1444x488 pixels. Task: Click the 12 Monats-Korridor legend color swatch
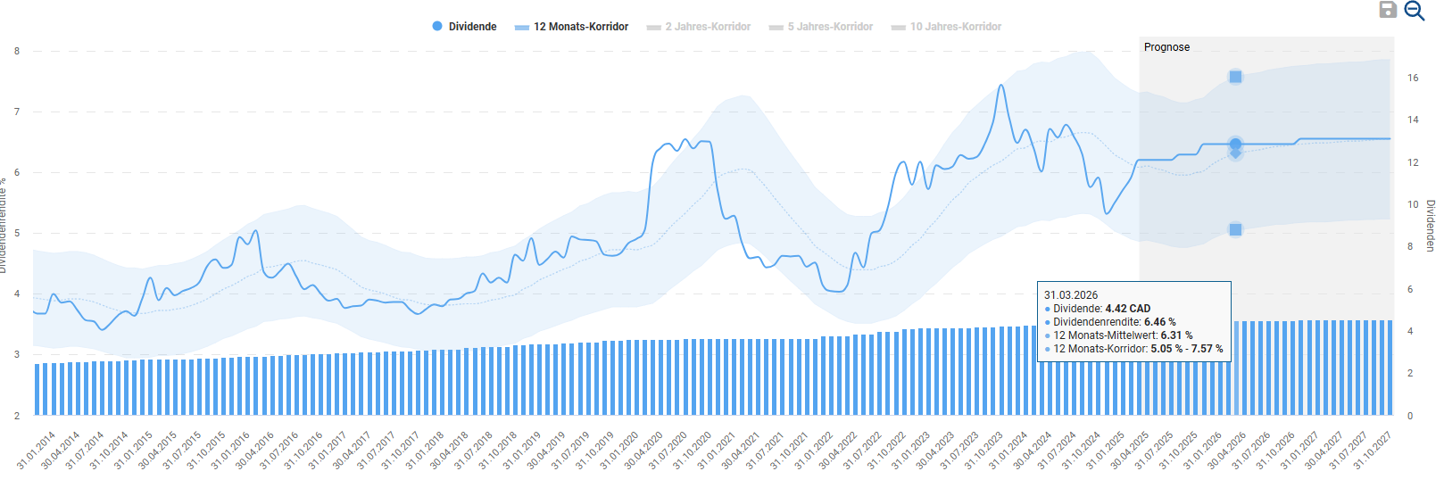point(522,28)
